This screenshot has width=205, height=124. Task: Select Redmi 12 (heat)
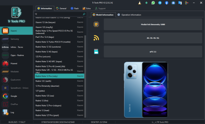(x=59, y=110)
